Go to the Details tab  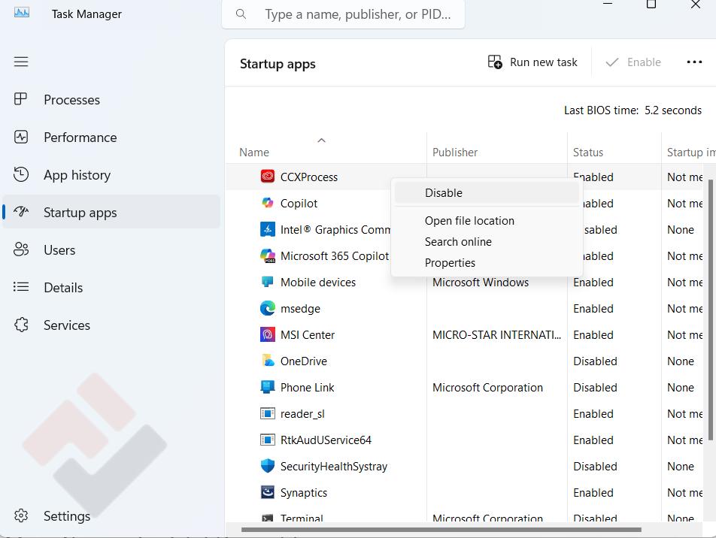[63, 287]
